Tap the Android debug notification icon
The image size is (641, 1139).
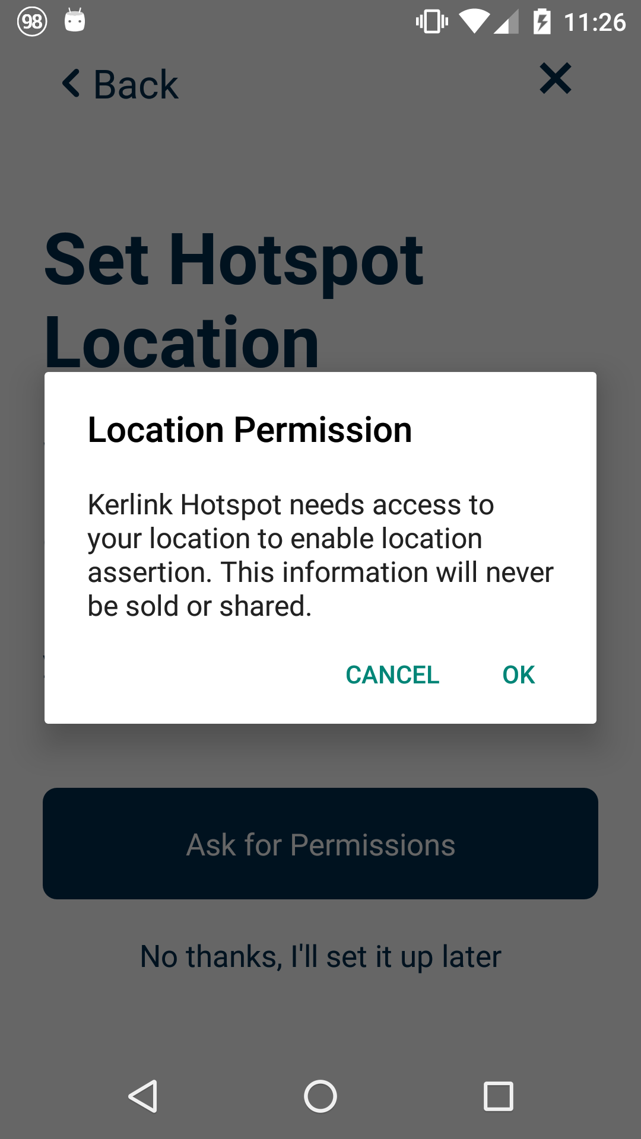click(75, 21)
